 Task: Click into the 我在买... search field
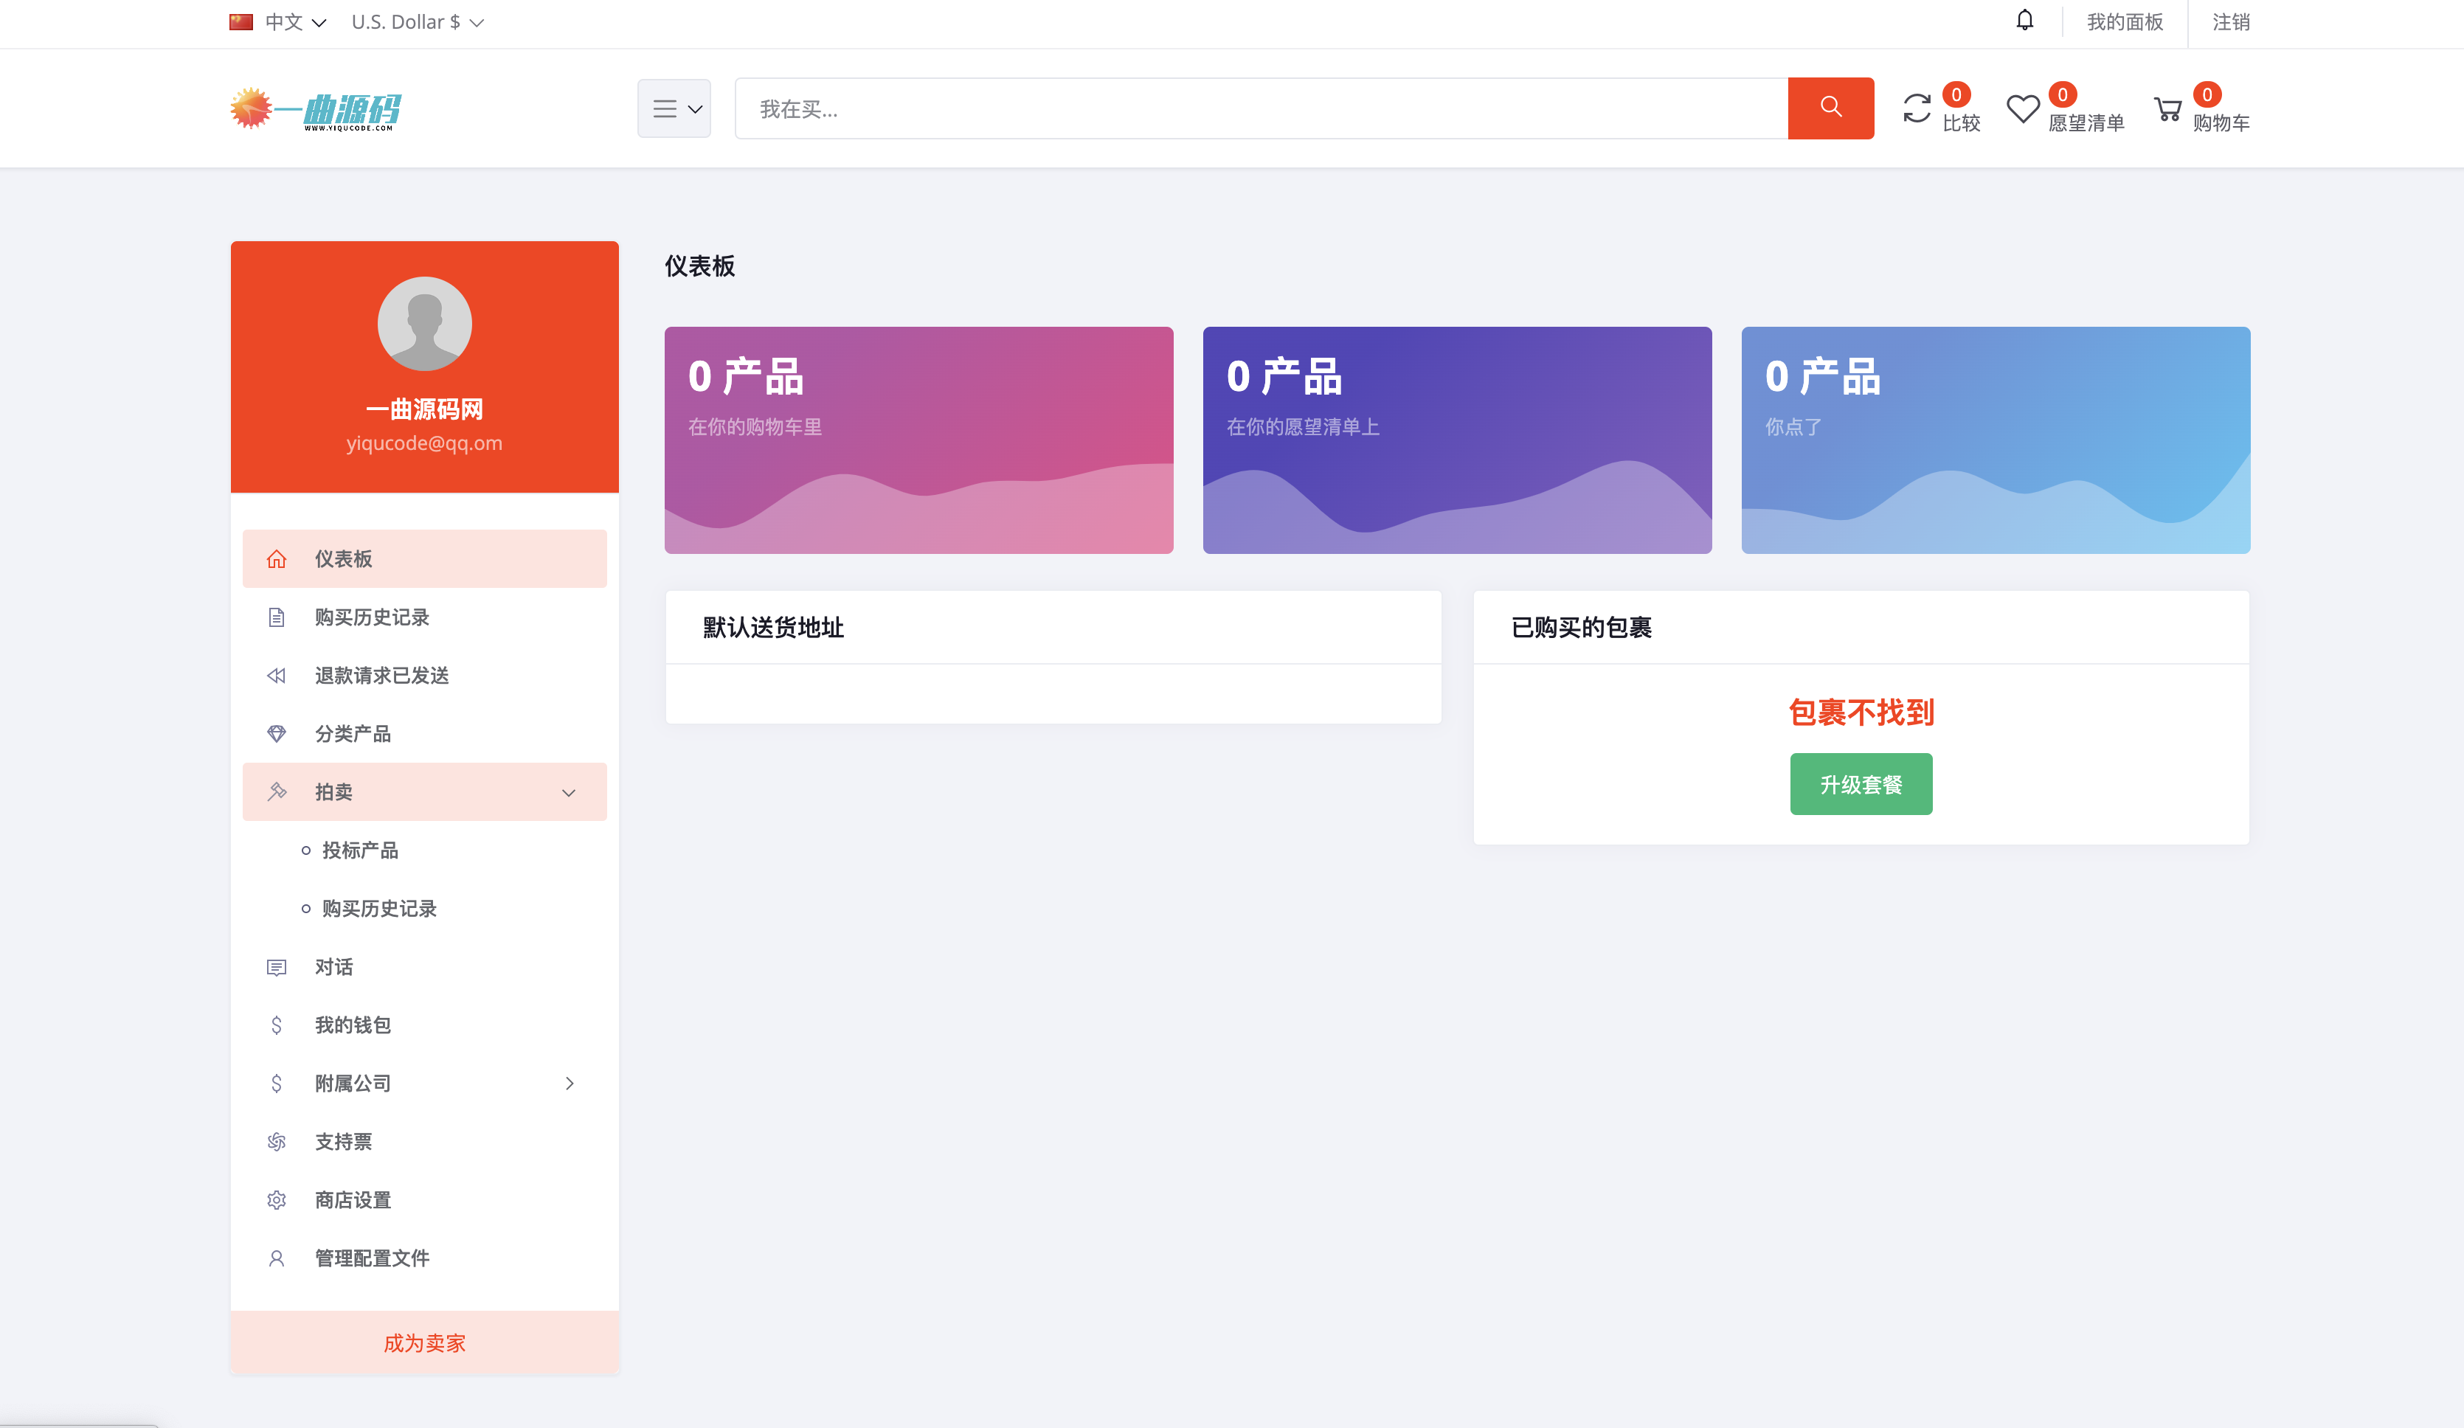(1262, 108)
